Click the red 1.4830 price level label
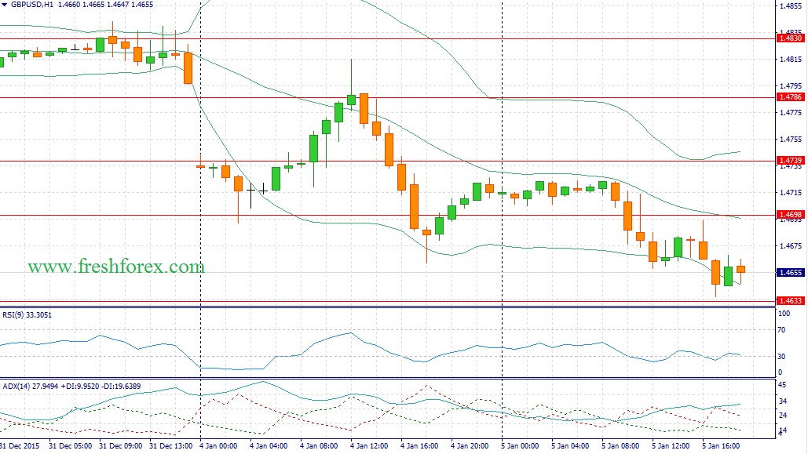 click(789, 38)
